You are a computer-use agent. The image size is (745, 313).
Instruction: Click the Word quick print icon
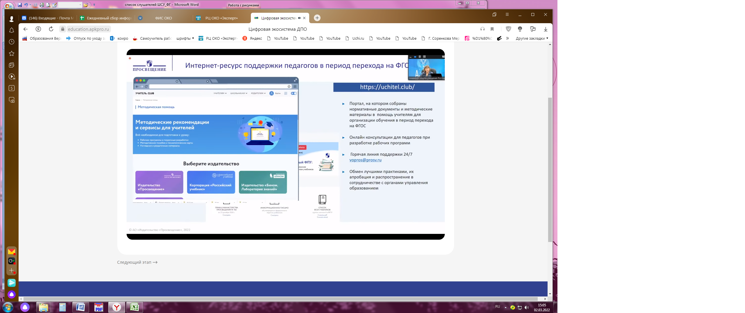click(x=42, y=5)
